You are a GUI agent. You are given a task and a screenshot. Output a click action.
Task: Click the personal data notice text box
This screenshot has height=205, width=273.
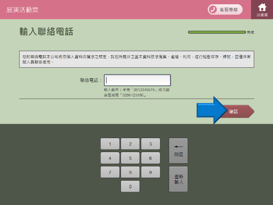[x=136, y=59]
